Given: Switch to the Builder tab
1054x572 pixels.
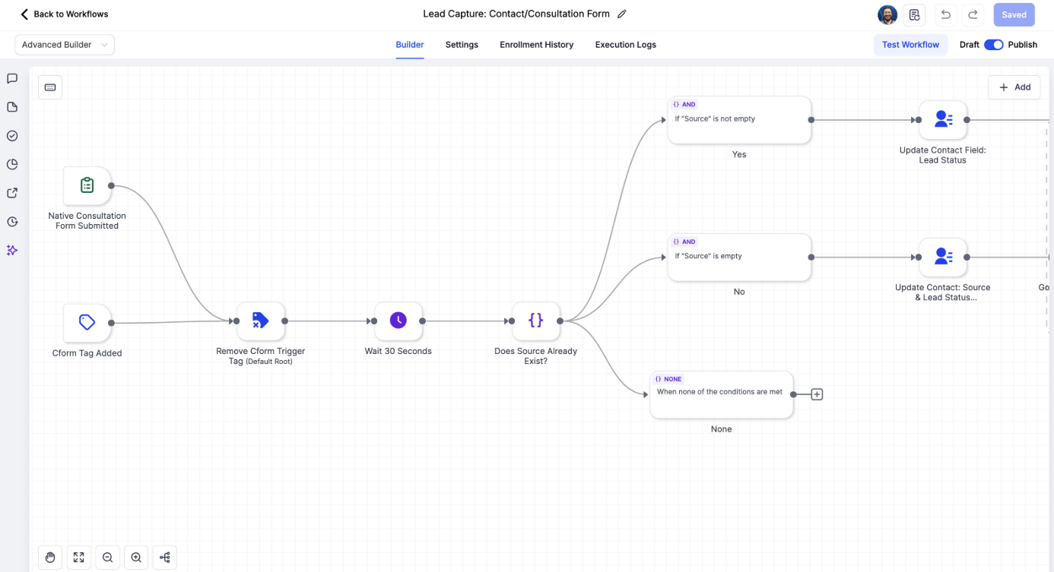Looking at the screenshot, I should [410, 45].
